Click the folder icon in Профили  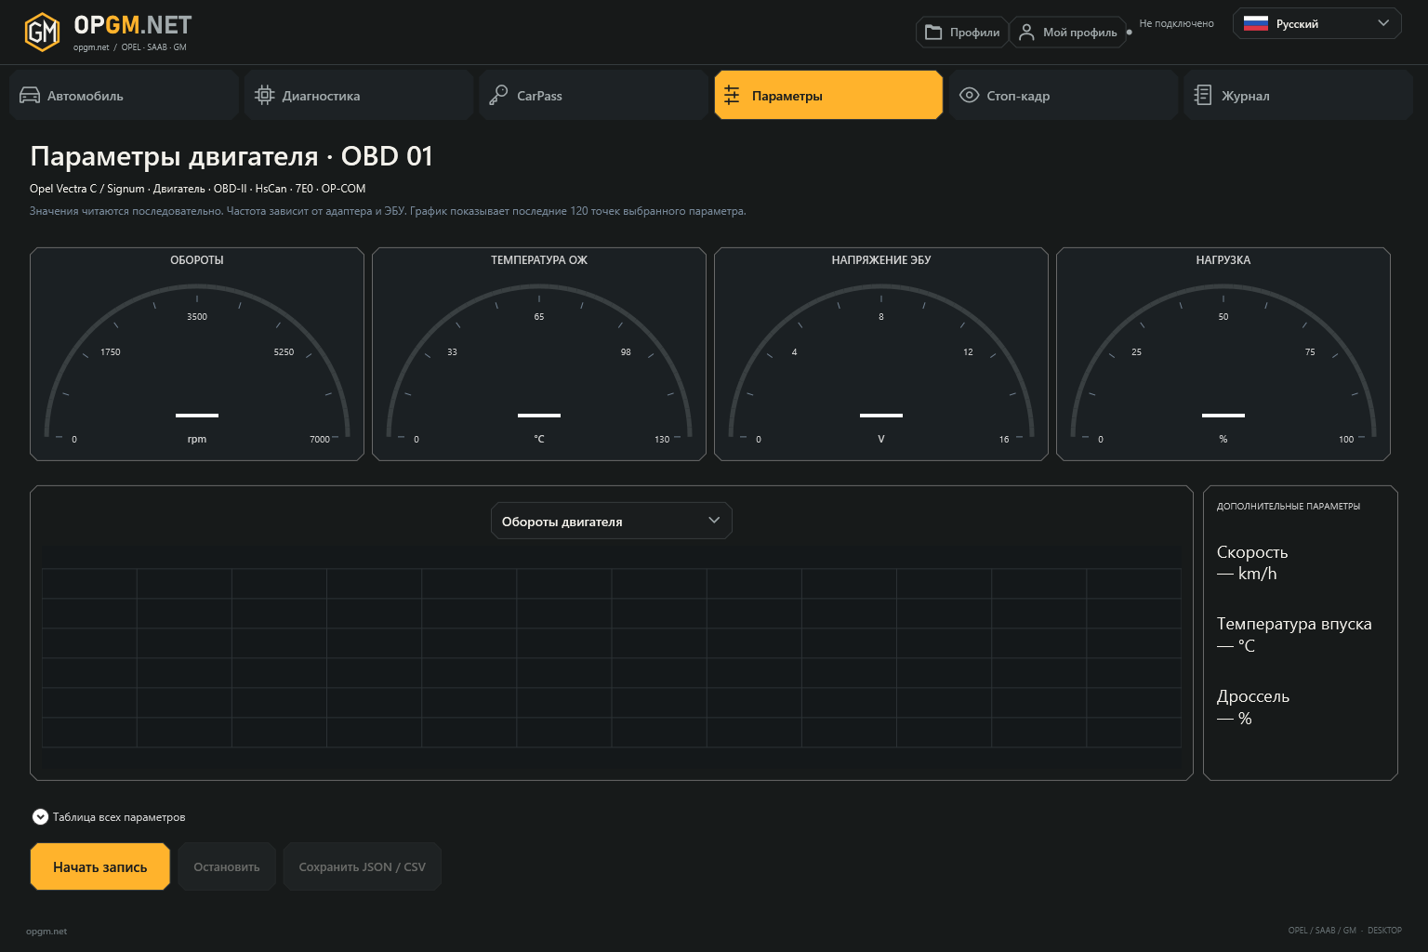coord(933,32)
